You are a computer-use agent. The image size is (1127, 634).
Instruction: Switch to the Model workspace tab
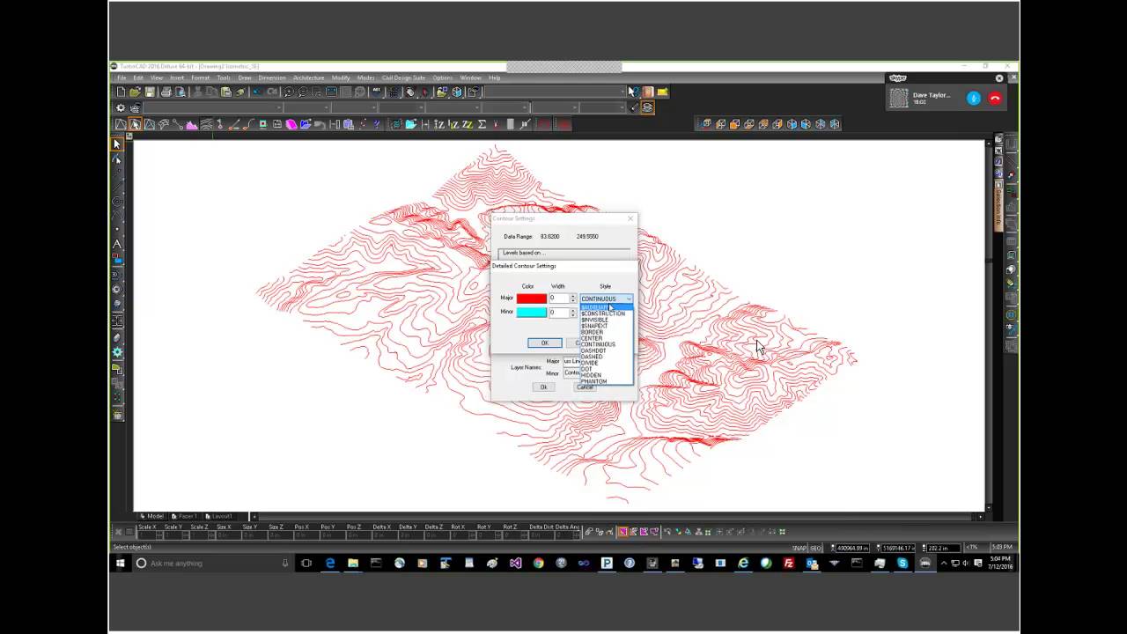(153, 516)
